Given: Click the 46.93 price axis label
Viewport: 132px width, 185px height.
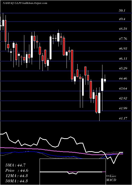Looking at the screenshot, I should (123, 49).
